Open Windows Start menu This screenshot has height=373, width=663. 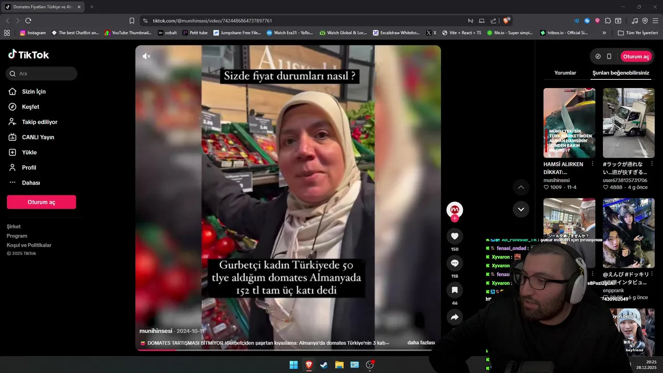pos(294,365)
